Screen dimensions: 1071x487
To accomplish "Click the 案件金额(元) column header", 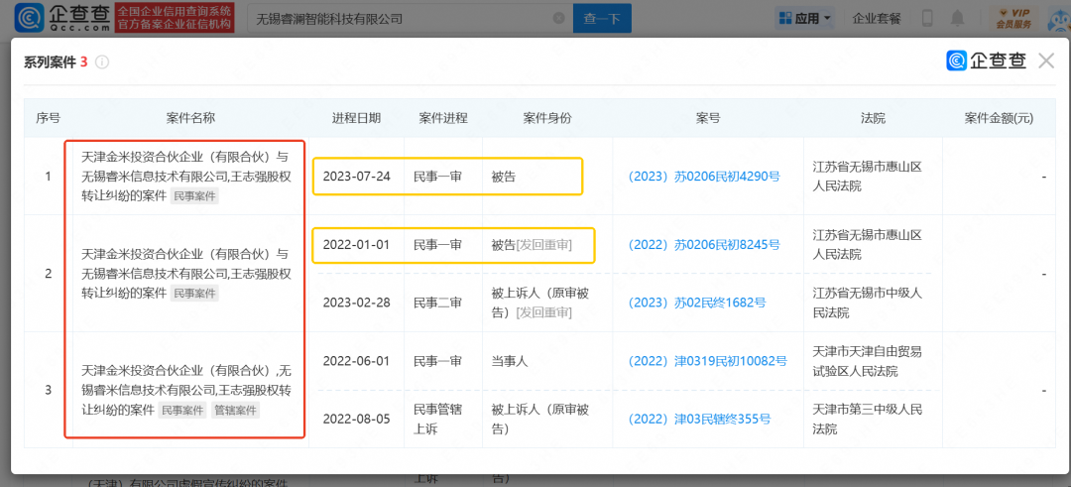I will 999,118.
